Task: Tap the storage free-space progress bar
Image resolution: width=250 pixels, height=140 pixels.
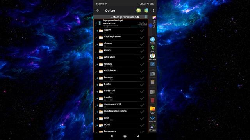Action: click(x=139, y=26)
